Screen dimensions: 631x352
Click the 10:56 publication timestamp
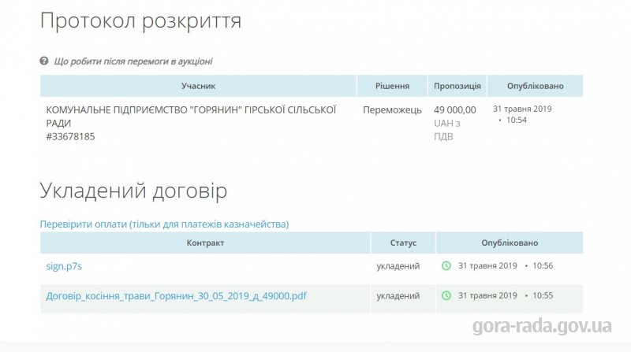coord(543,265)
